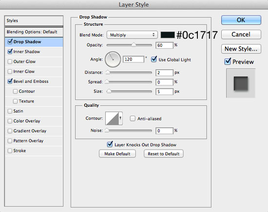Click the New Style... button

[x=241, y=49]
